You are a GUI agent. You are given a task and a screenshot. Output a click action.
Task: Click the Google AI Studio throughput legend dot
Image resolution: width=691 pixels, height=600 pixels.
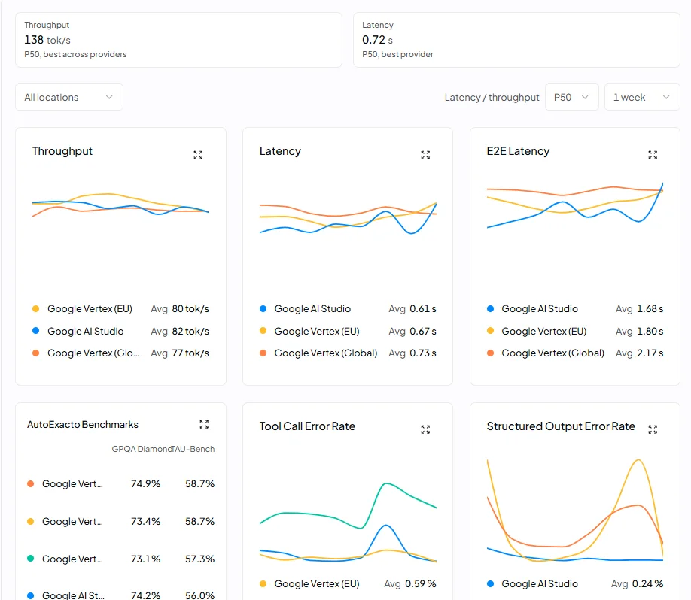pyautogui.click(x=36, y=331)
